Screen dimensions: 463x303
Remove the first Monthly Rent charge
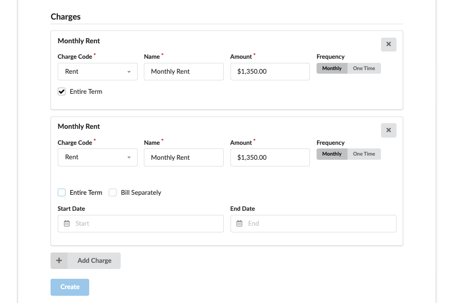coord(389,44)
